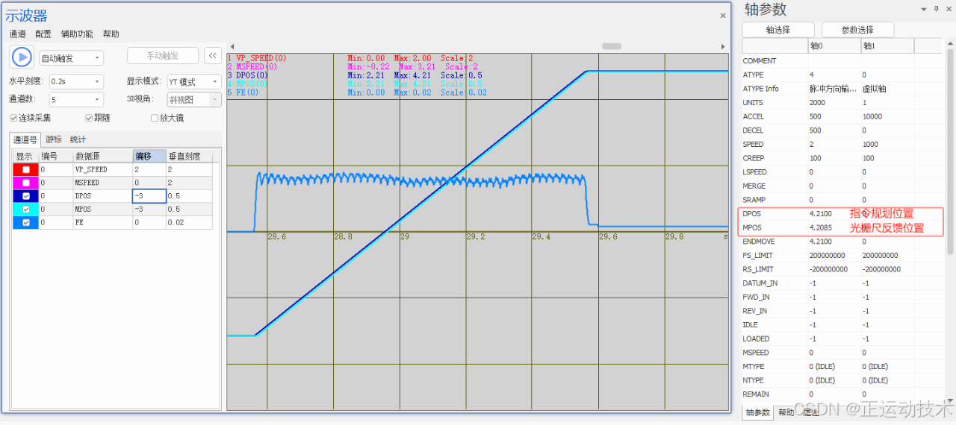Viewport: 956px width, 425px height.
Task: Click the RS_LIMIT parameter row label
Action: 758,269
